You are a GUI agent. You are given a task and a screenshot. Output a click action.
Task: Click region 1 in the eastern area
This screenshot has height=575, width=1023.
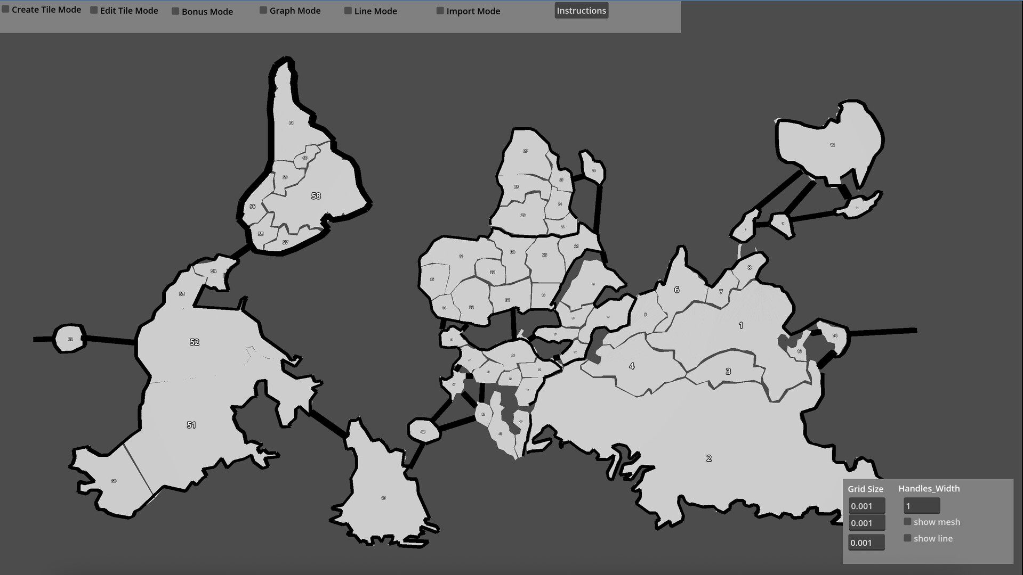pyautogui.click(x=740, y=324)
